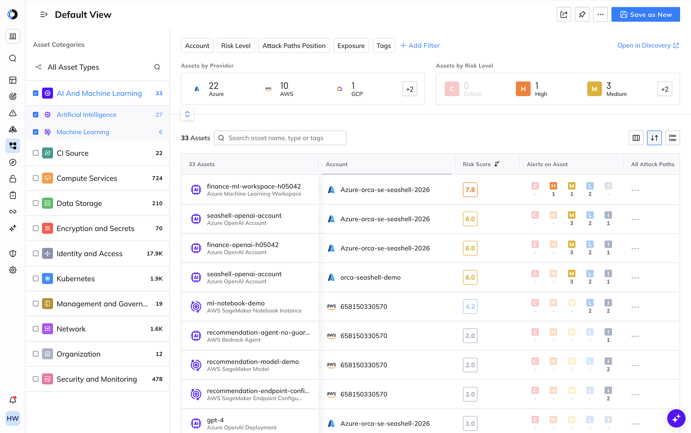Search asset types with magnifier icon

157,67
